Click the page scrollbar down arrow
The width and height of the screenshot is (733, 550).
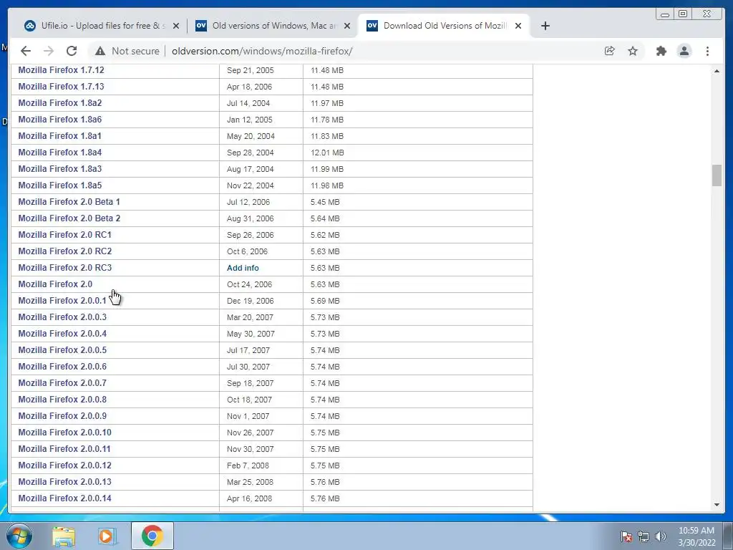(x=717, y=505)
